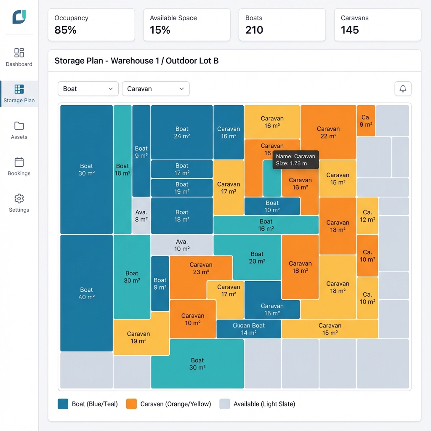Viewport: 431px width, 431px height.
Task: Open the Settings gear icon
Action: 19,199
